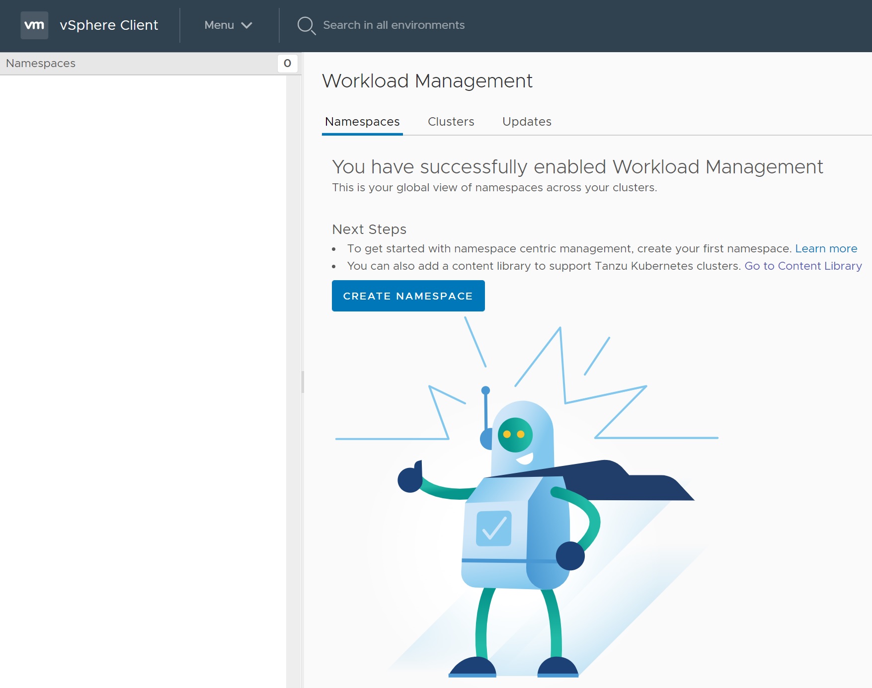Click the Namespaces count badge showing 0
The height and width of the screenshot is (688, 872).
point(287,64)
